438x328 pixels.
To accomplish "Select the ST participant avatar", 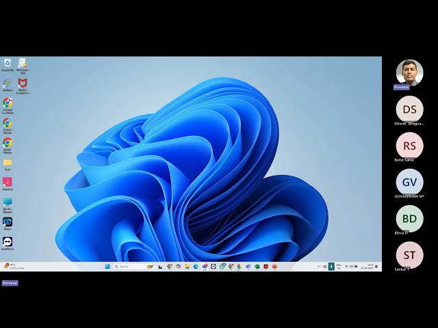I will pos(409,255).
